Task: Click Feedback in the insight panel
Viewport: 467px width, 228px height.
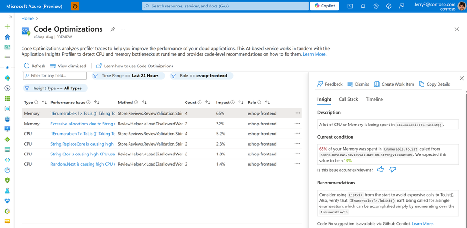Action: click(x=330, y=84)
